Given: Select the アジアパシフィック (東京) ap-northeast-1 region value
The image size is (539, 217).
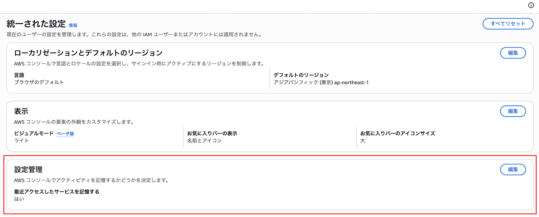Looking at the screenshot, I should click(321, 83).
